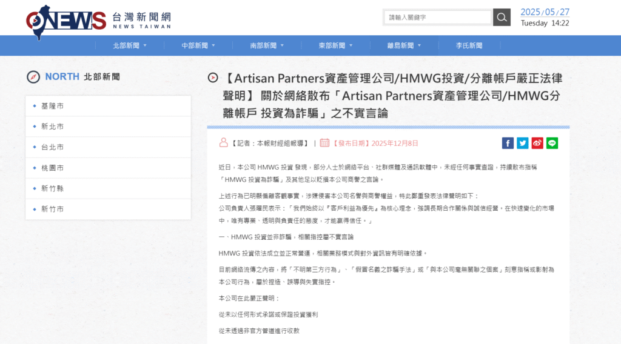Open 台北市 in the sidebar list

108,147
